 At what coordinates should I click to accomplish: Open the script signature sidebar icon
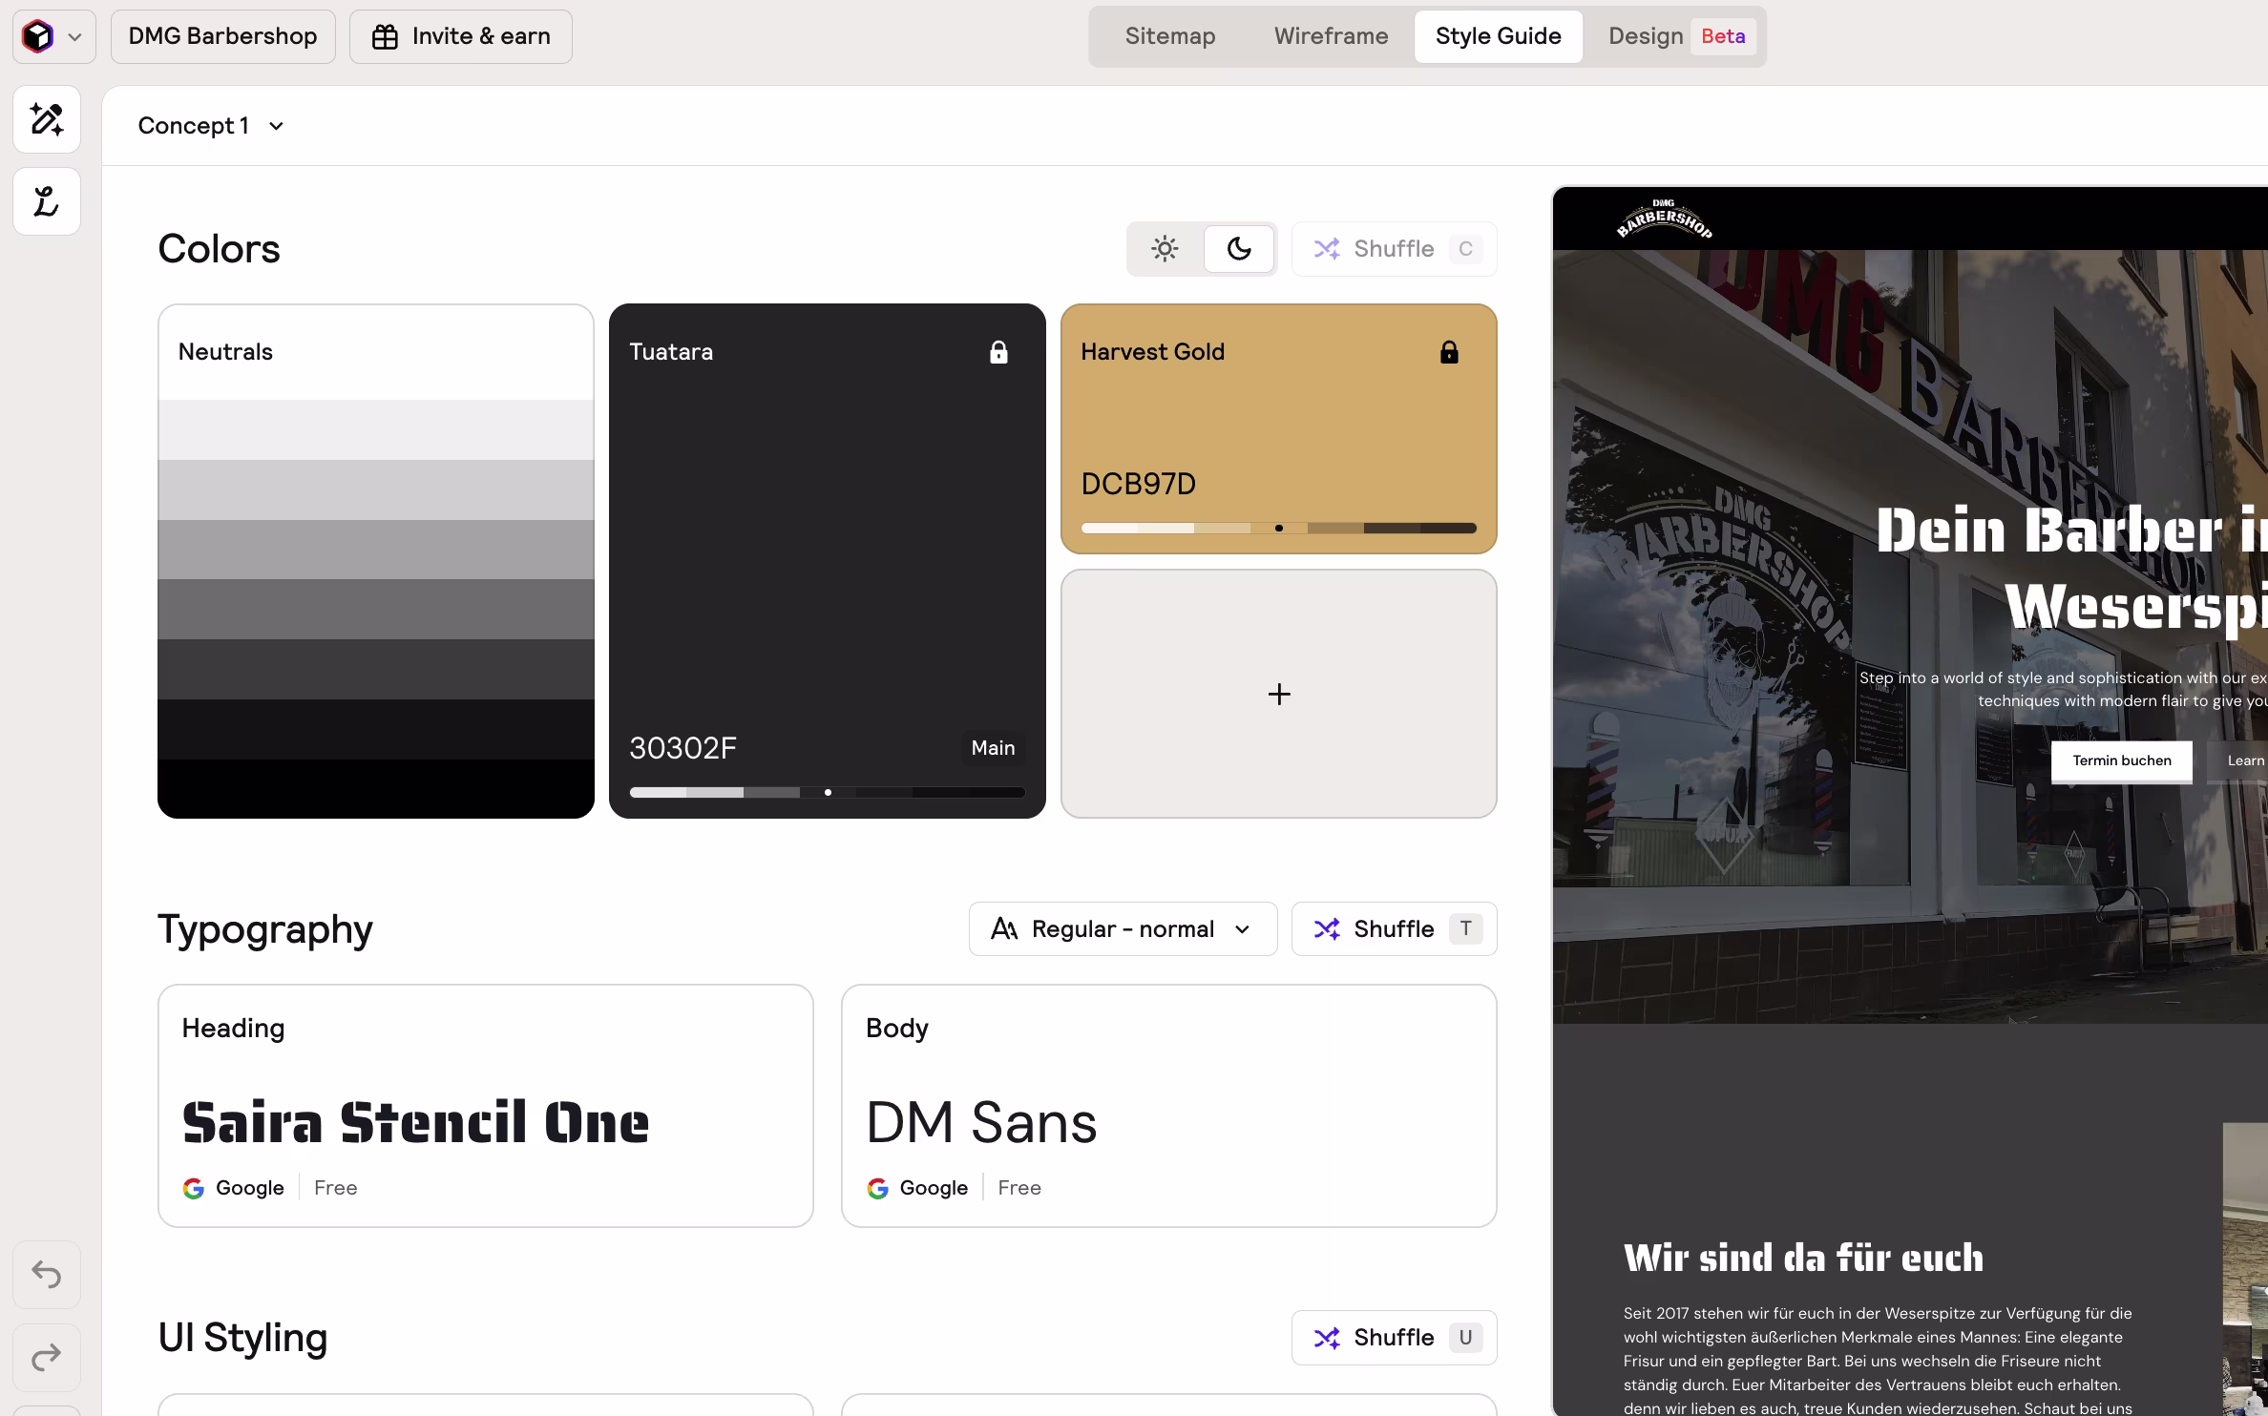47,201
